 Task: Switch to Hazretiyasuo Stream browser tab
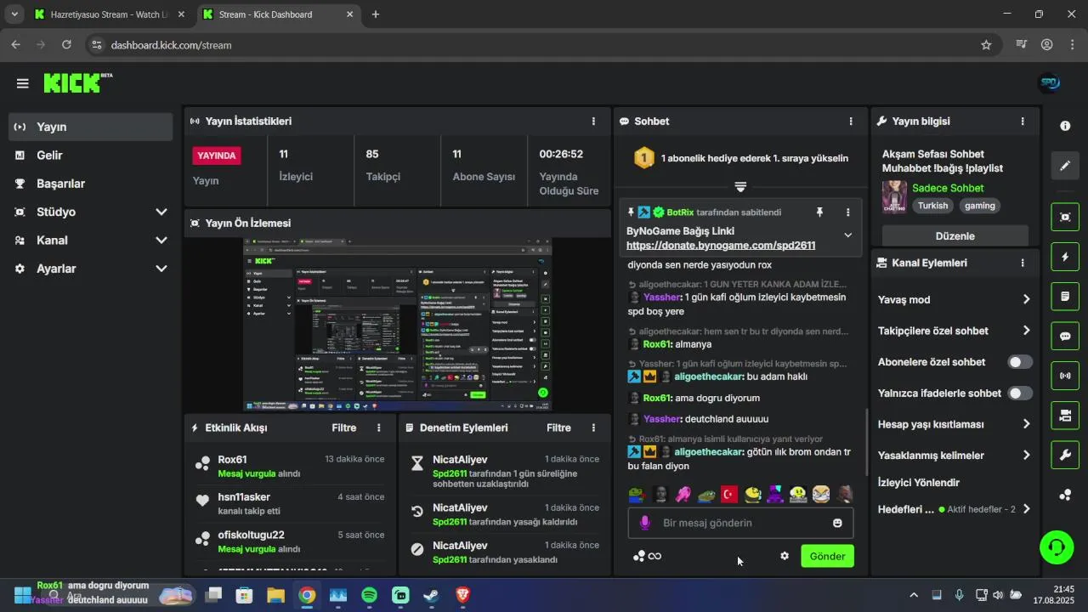pyautogui.click(x=108, y=14)
